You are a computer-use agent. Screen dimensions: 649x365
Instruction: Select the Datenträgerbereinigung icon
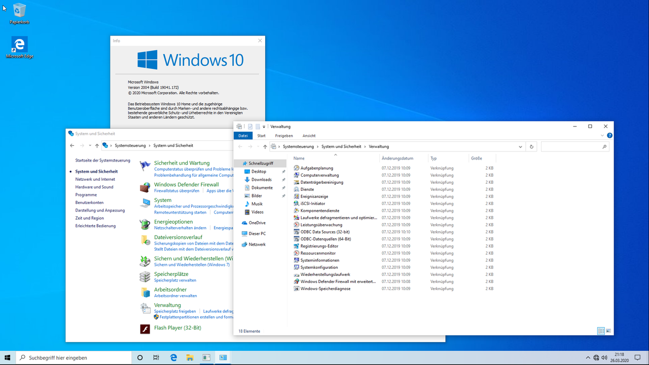[297, 182]
